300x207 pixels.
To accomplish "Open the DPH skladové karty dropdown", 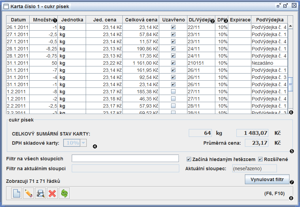I will pyautogui.click(x=83, y=143).
